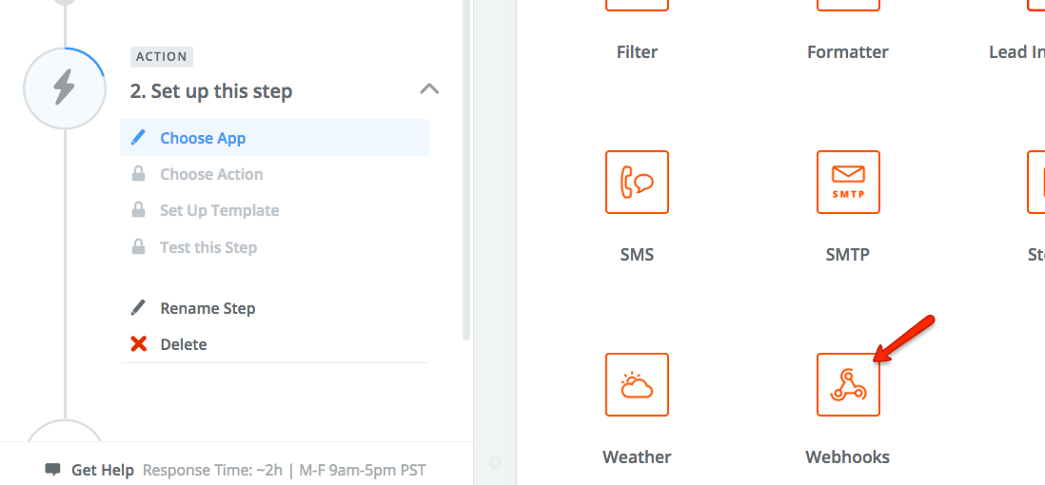Pick the SMS app icon

[x=637, y=182]
